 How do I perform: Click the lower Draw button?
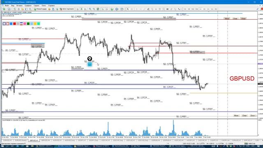point(253,116)
